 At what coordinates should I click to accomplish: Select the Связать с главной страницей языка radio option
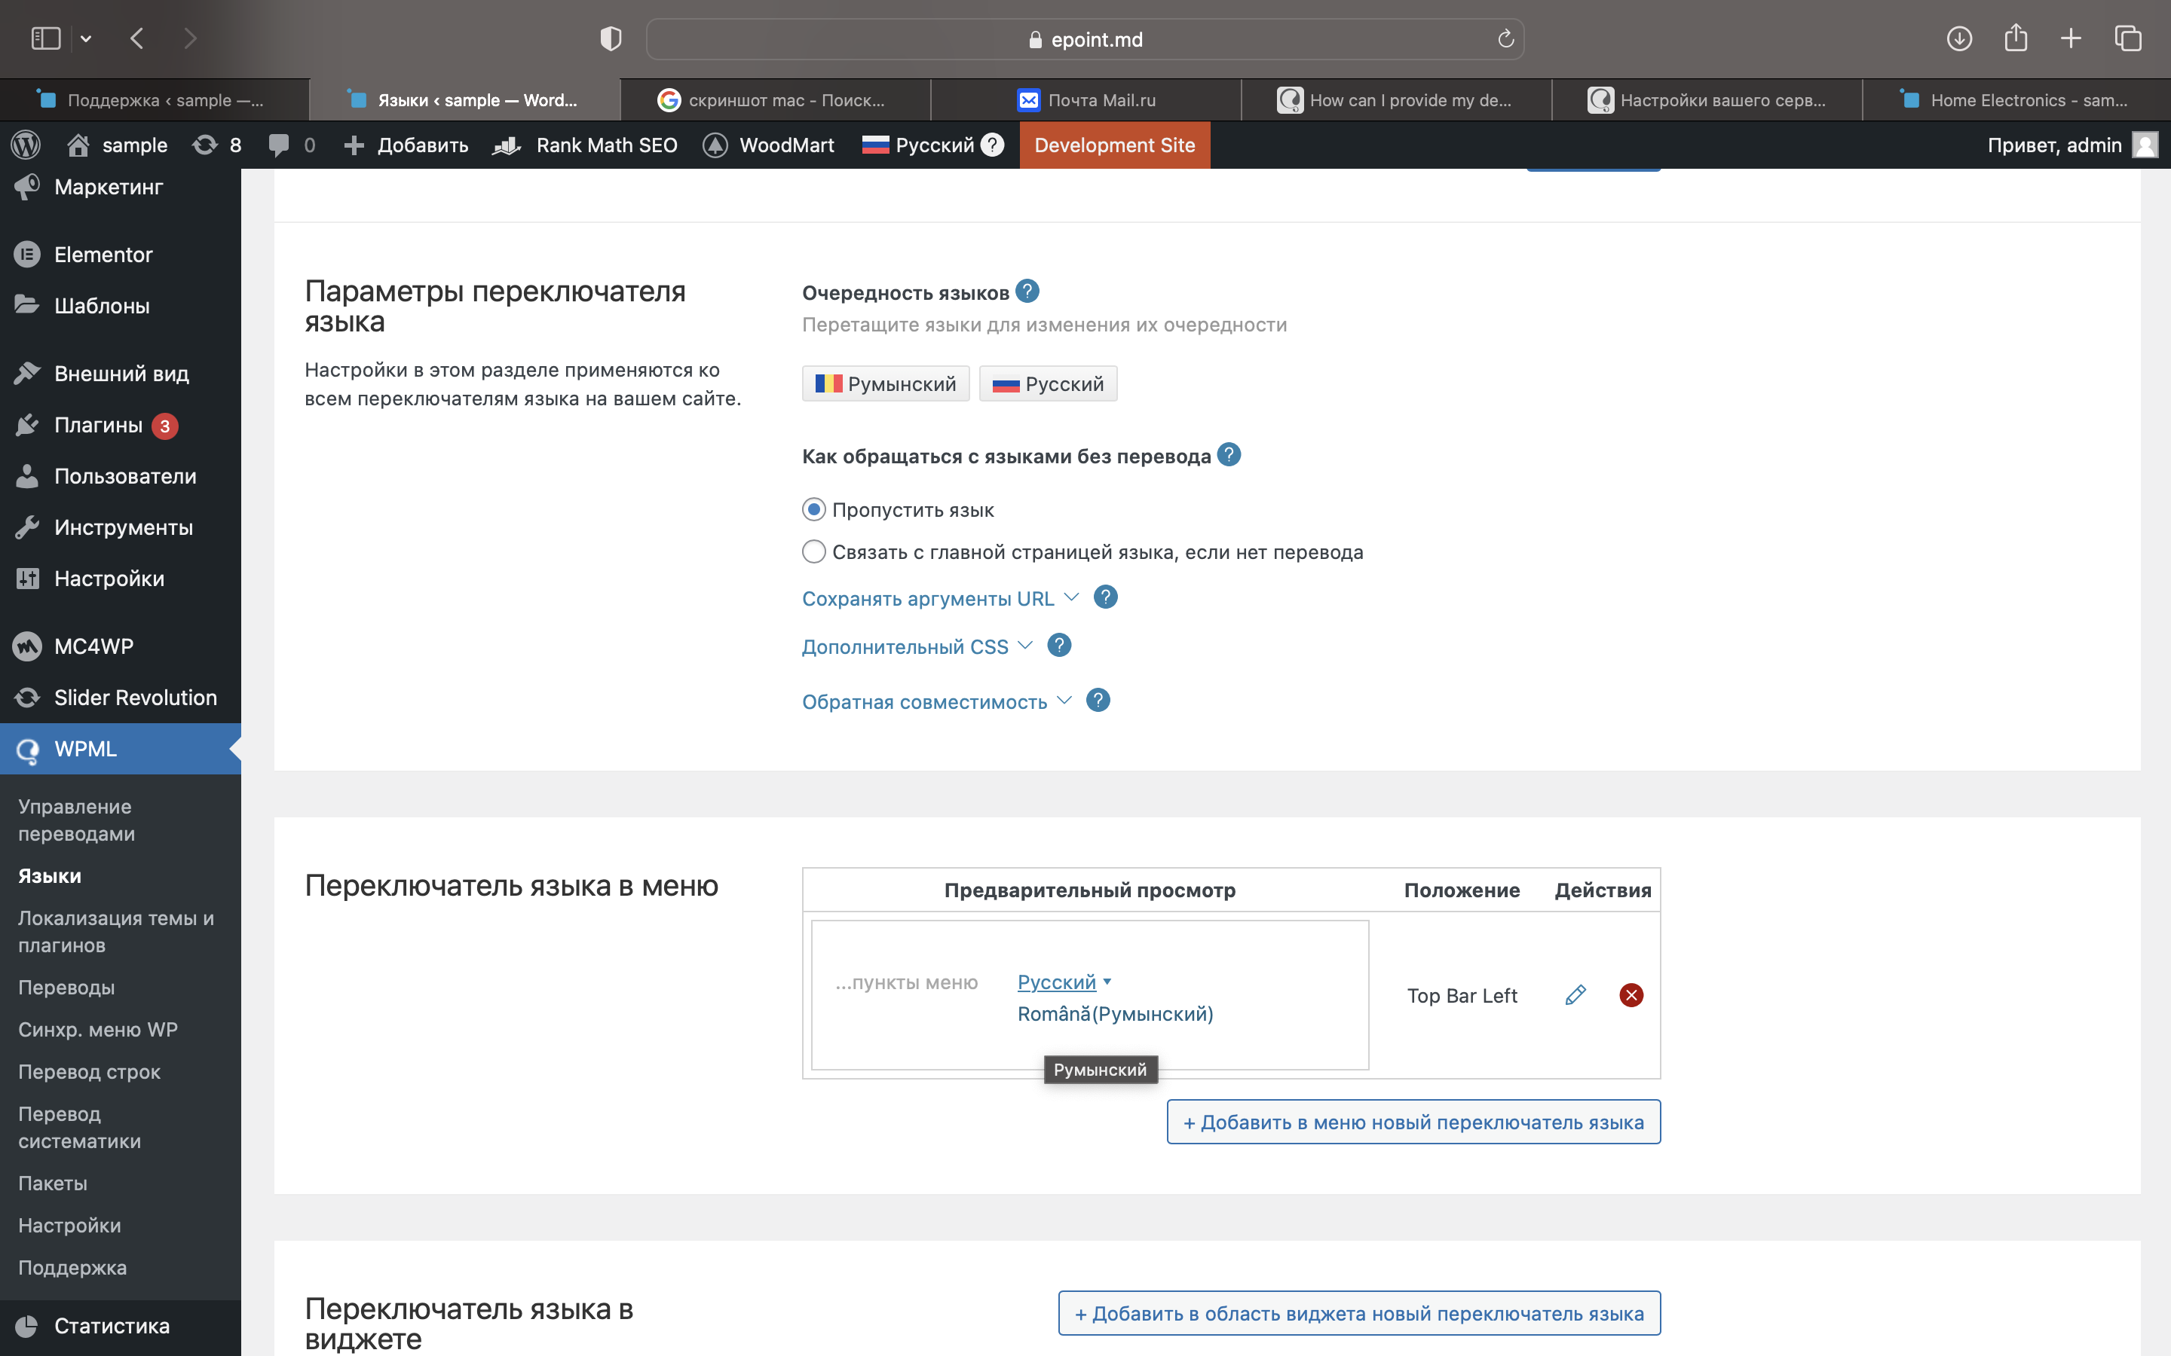pos(813,551)
